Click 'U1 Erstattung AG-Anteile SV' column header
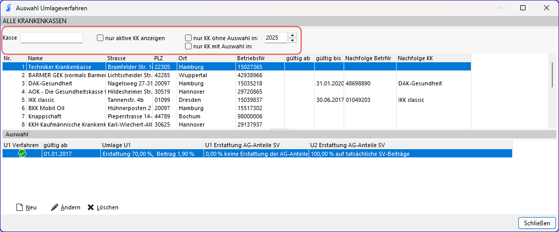Viewport: 559px width, 232px height. tap(257, 145)
